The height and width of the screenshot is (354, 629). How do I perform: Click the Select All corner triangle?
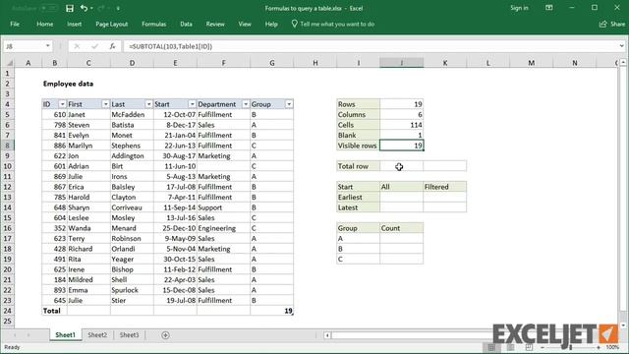click(x=9, y=63)
